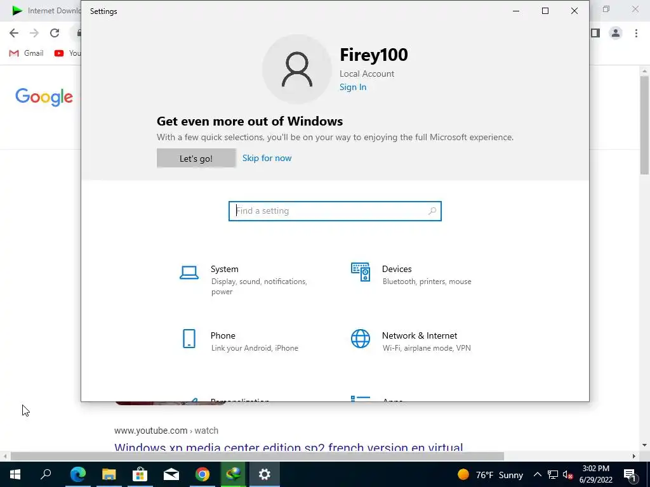Switch to Google Chrome on the taskbar
Viewport: 650px width, 487px height.
pyautogui.click(x=202, y=474)
